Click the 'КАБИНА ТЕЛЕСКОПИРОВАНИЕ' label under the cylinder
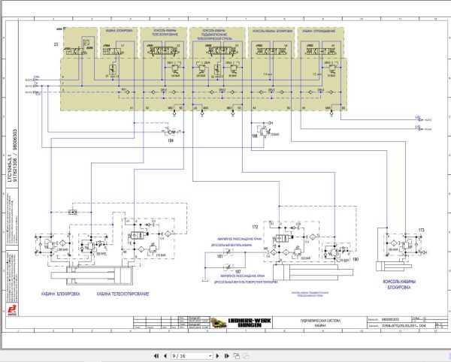This screenshot has height=362, width=451. pyautogui.click(x=123, y=294)
